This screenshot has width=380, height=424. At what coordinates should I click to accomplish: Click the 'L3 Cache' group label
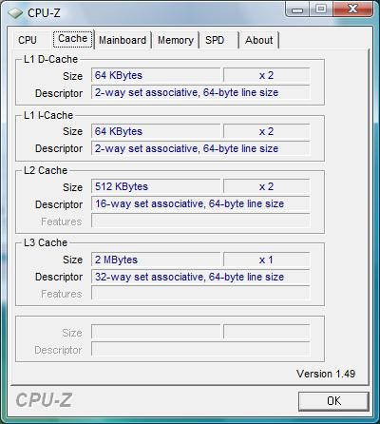click(46, 242)
